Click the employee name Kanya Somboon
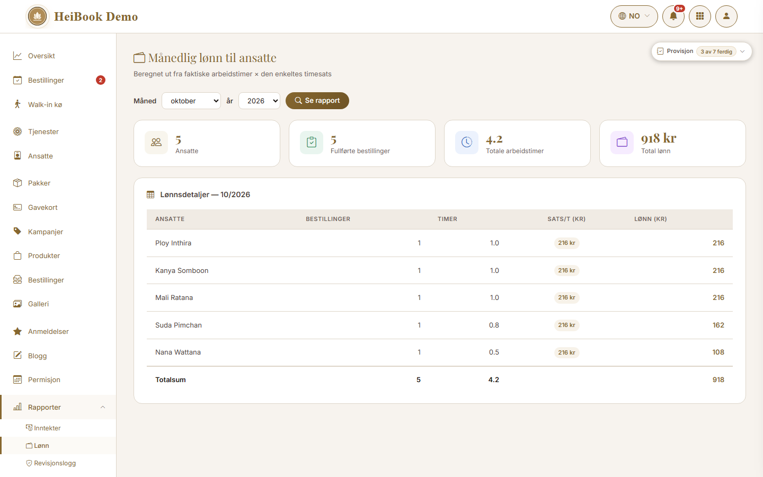The image size is (763, 477). click(182, 271)
